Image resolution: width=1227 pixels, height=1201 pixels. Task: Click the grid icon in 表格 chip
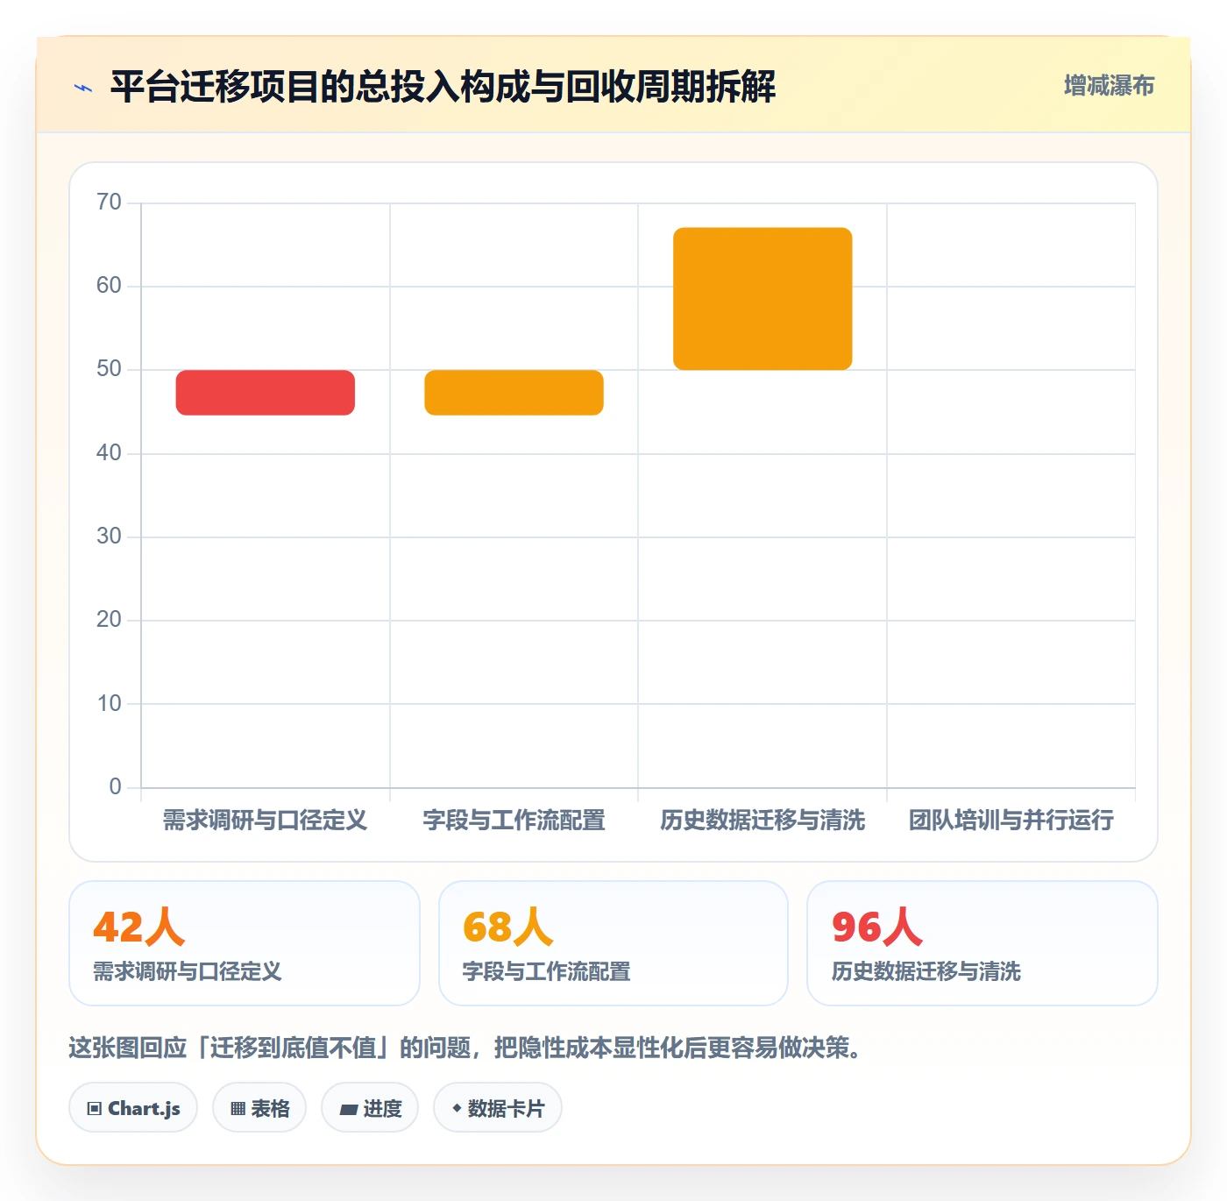[238, 1109]
